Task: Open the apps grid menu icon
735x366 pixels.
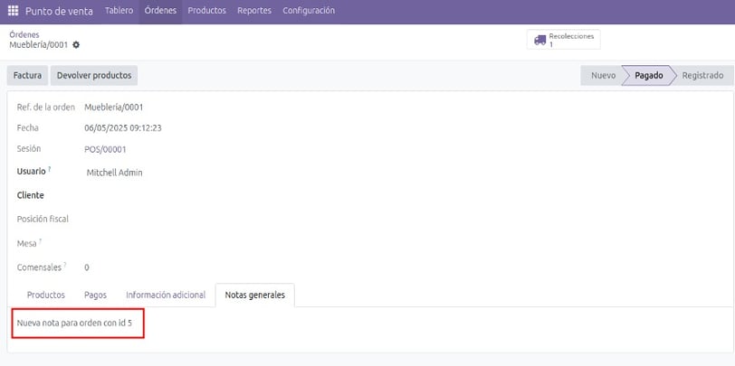Action: tap(13, 11)
